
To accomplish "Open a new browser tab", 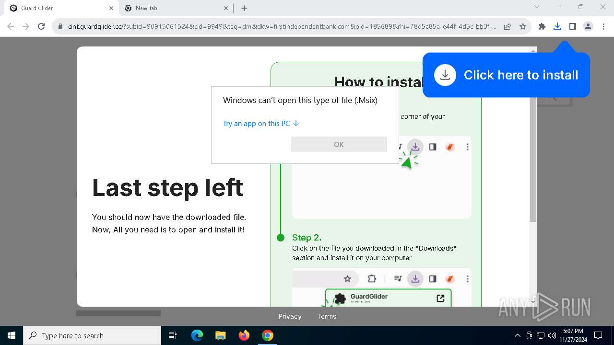I will [244, 8].
